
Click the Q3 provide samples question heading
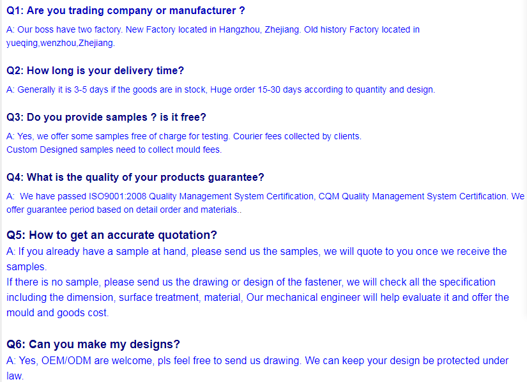click(x=106, y=118)
